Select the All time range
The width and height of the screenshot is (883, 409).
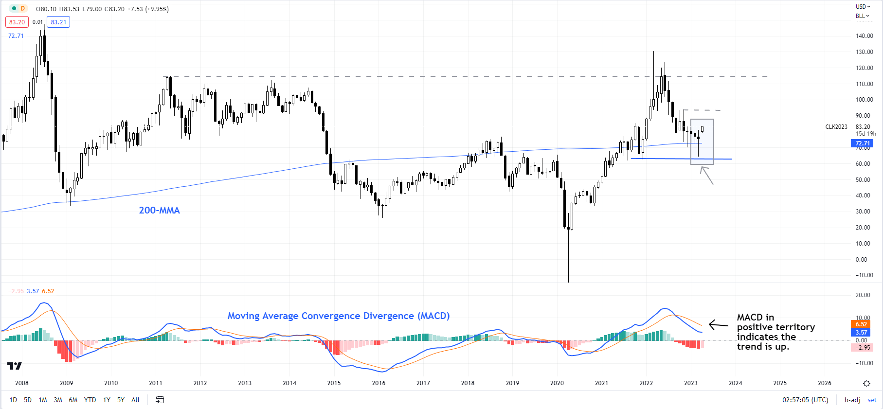tap(135, 400)
